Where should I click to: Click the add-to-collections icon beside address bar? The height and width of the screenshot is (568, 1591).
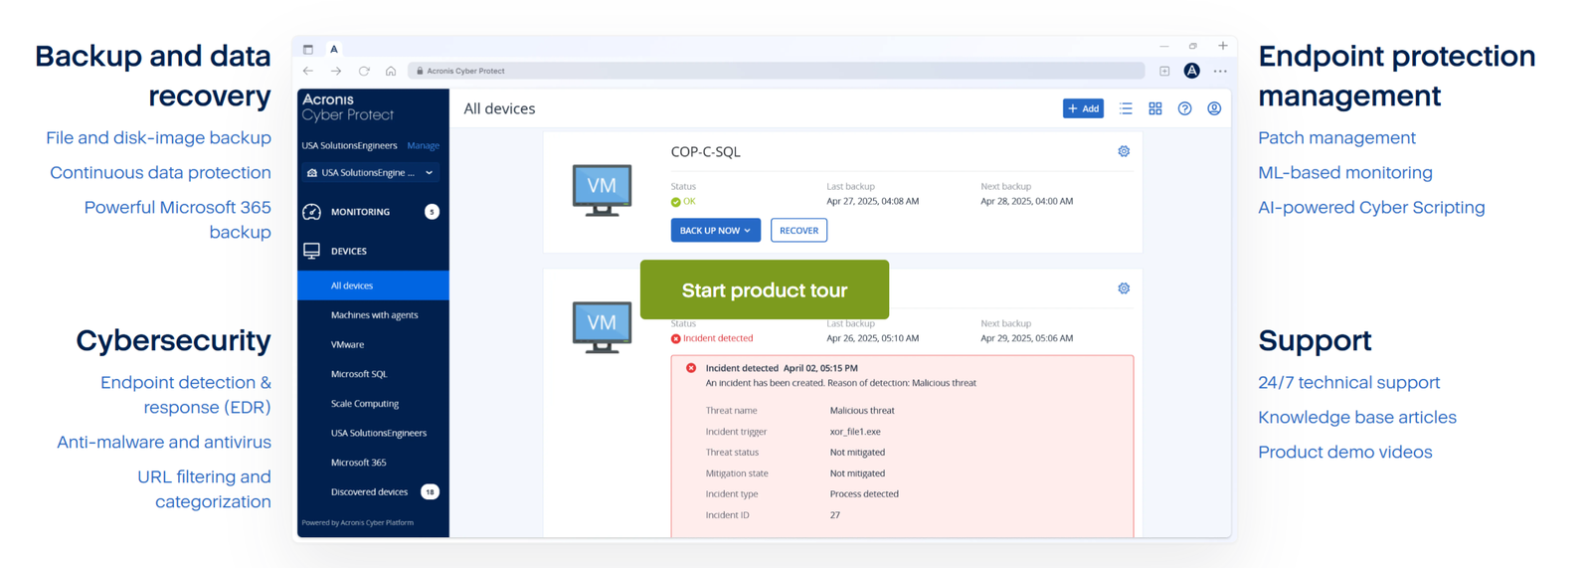click(x=1164, y=71)
